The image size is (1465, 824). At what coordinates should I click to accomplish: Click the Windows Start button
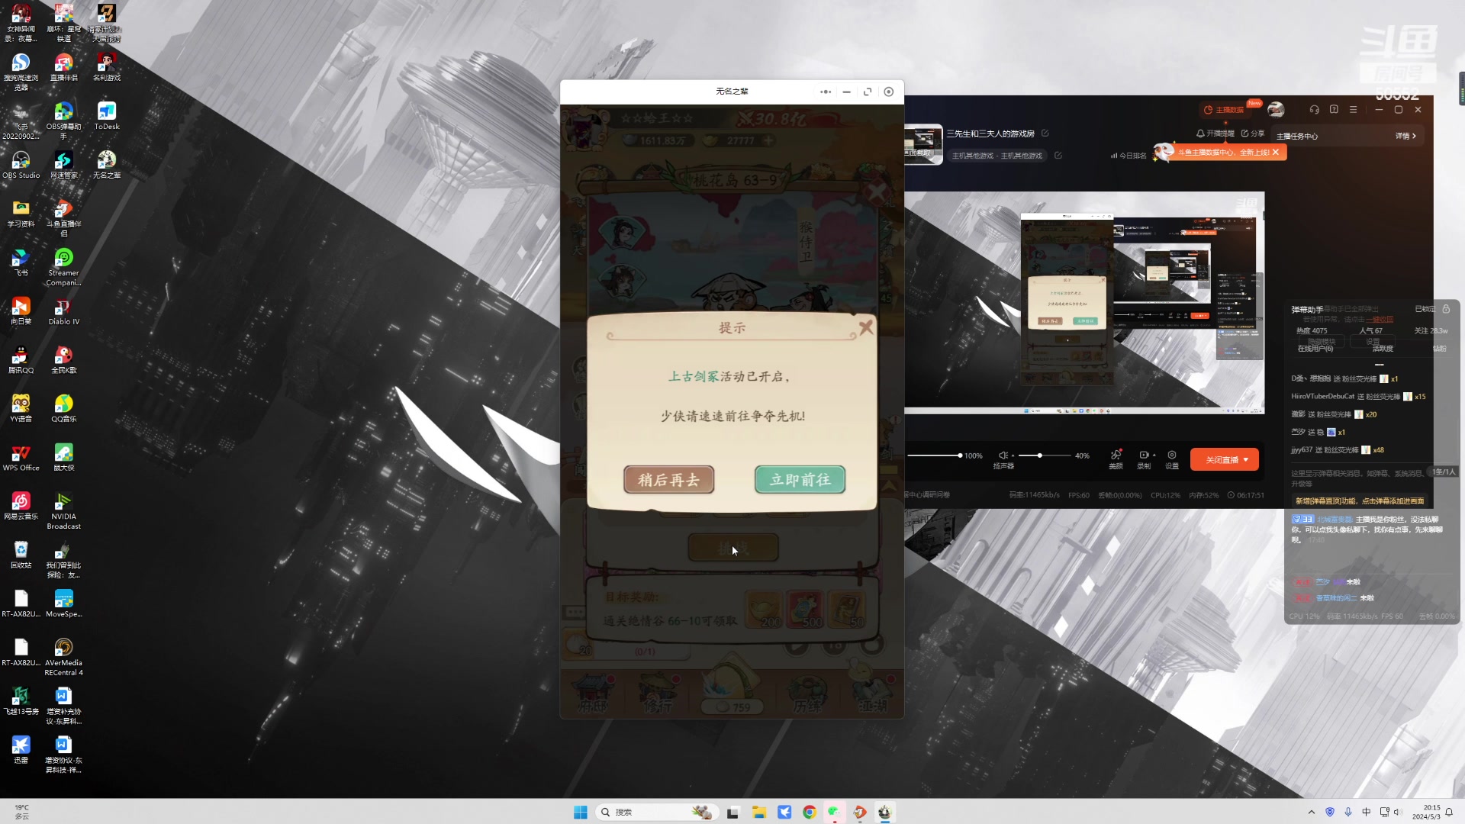click(580, 812)
